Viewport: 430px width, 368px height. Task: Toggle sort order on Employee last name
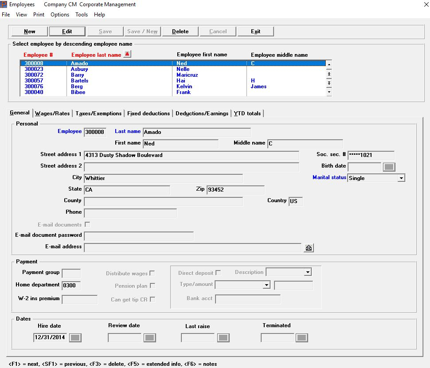127,55
